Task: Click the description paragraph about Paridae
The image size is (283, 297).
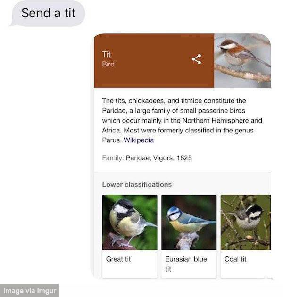Action: point(182,121)
